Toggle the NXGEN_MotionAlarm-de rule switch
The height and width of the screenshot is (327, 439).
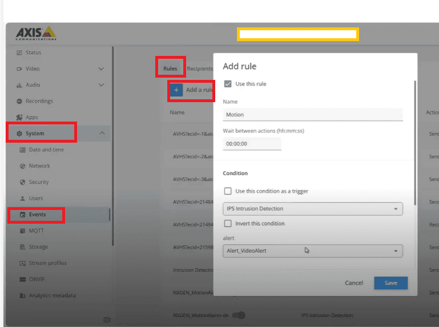[x=239, y=316]
